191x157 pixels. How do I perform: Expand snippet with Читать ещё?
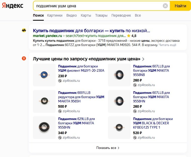coord(167,45)
